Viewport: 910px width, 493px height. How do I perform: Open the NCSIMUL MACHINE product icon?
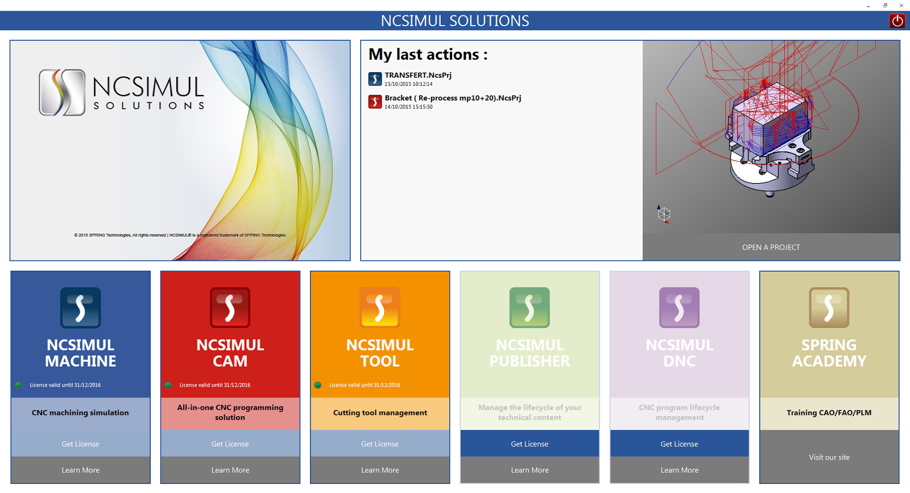coord(81,308)
